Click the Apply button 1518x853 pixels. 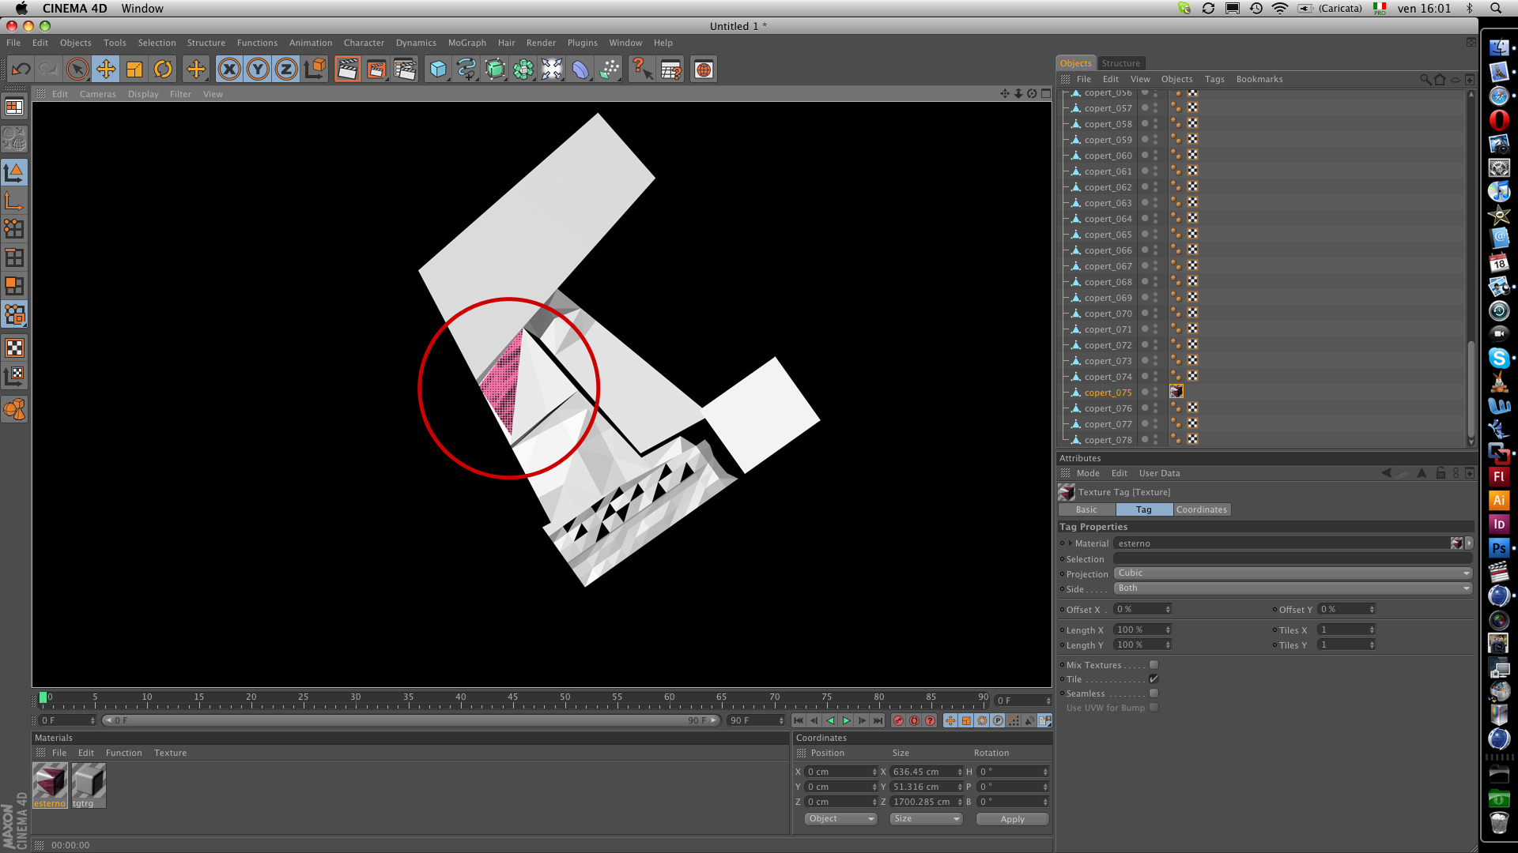coord(1012,819)
